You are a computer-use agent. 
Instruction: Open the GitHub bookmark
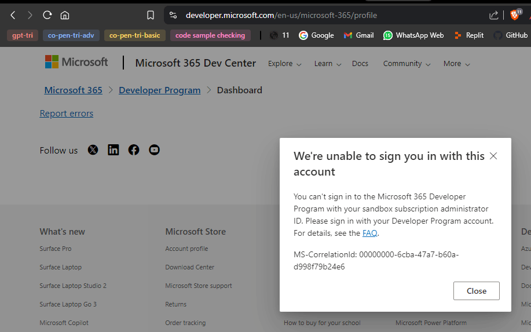click(x=511, y=35)
